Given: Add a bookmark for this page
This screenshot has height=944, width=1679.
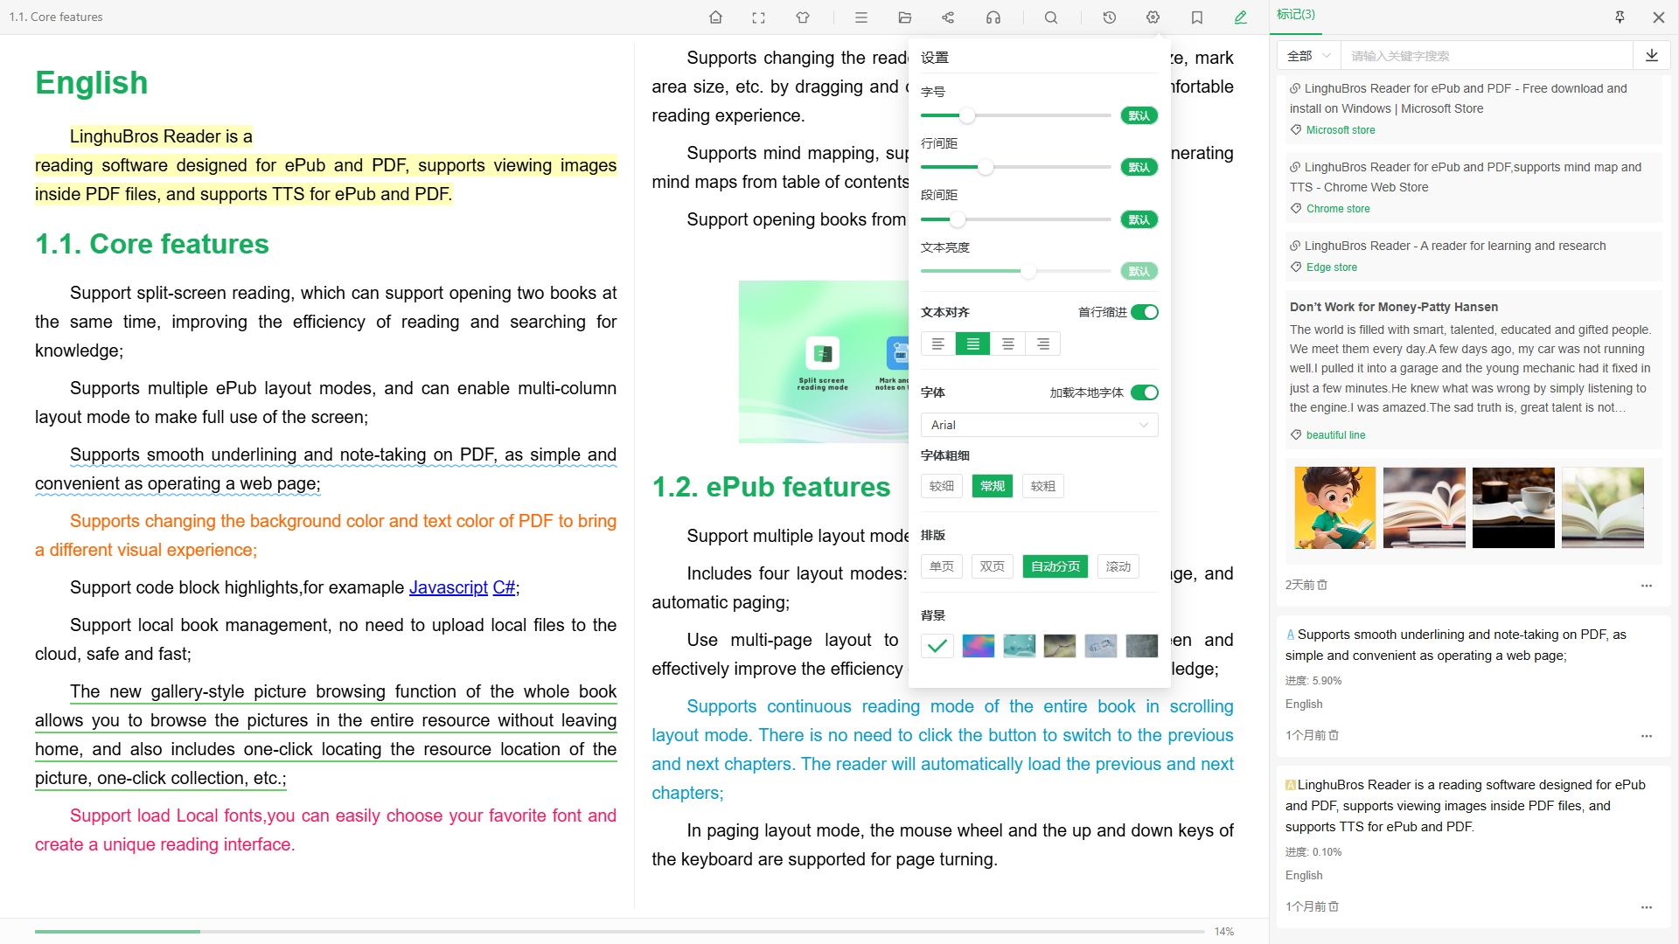Looking at the screenshot, I should pos(1197,17).
